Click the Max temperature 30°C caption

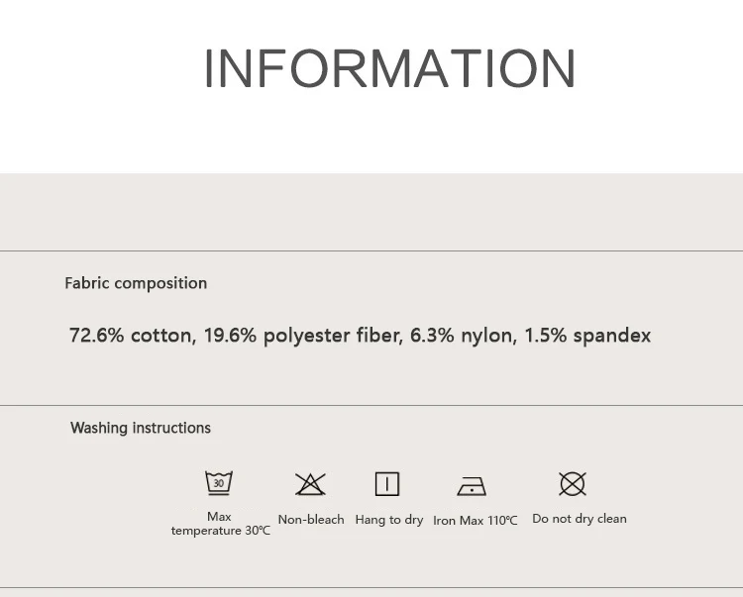click(x=220, y=523)
